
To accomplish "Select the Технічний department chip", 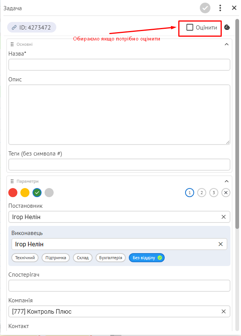I will click(25, 258).
